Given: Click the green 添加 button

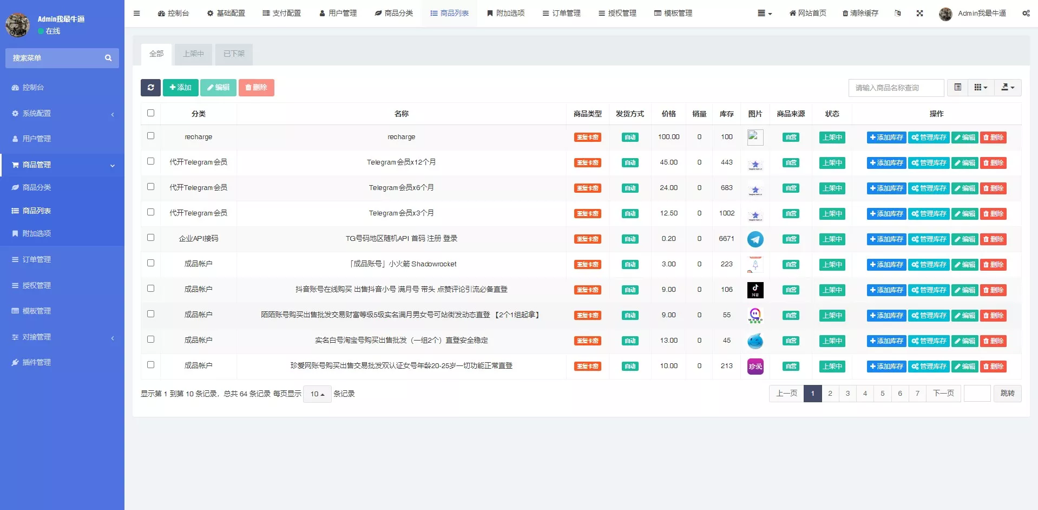Looking at the screenshot, I should click(x=180, y=88).
